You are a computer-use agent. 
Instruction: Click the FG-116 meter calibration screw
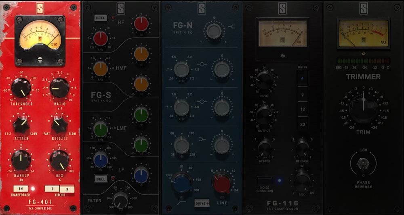point(282,55)
